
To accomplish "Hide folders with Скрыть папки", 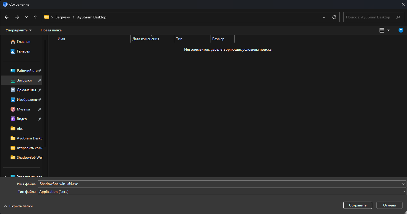I will tap(18, 206).
